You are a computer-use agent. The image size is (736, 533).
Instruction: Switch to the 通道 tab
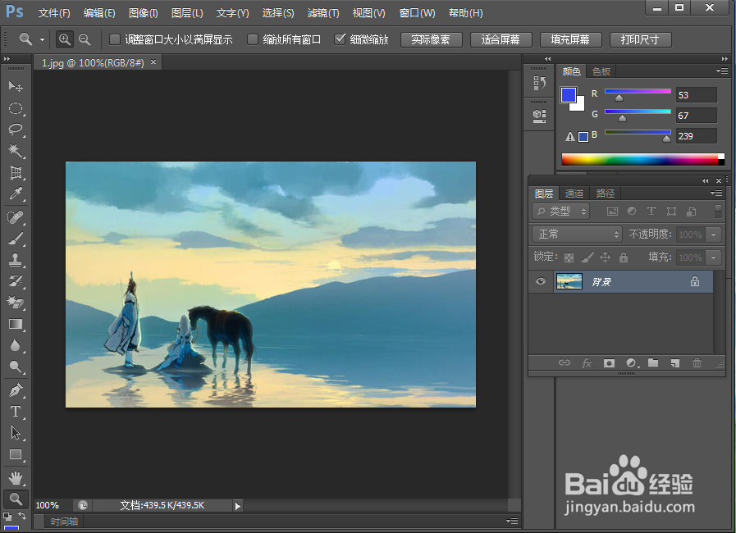(x=574, y=193)
